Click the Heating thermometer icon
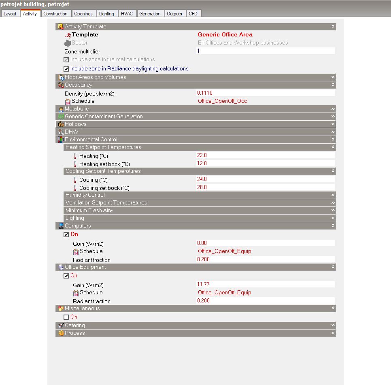This screenshot has height=385, width=391. coord(75,156)
